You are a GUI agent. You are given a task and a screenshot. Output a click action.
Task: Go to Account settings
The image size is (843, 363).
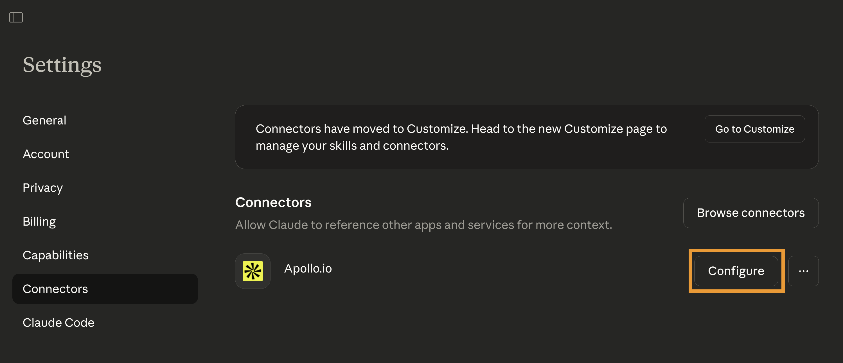click(x=46, y=154)
